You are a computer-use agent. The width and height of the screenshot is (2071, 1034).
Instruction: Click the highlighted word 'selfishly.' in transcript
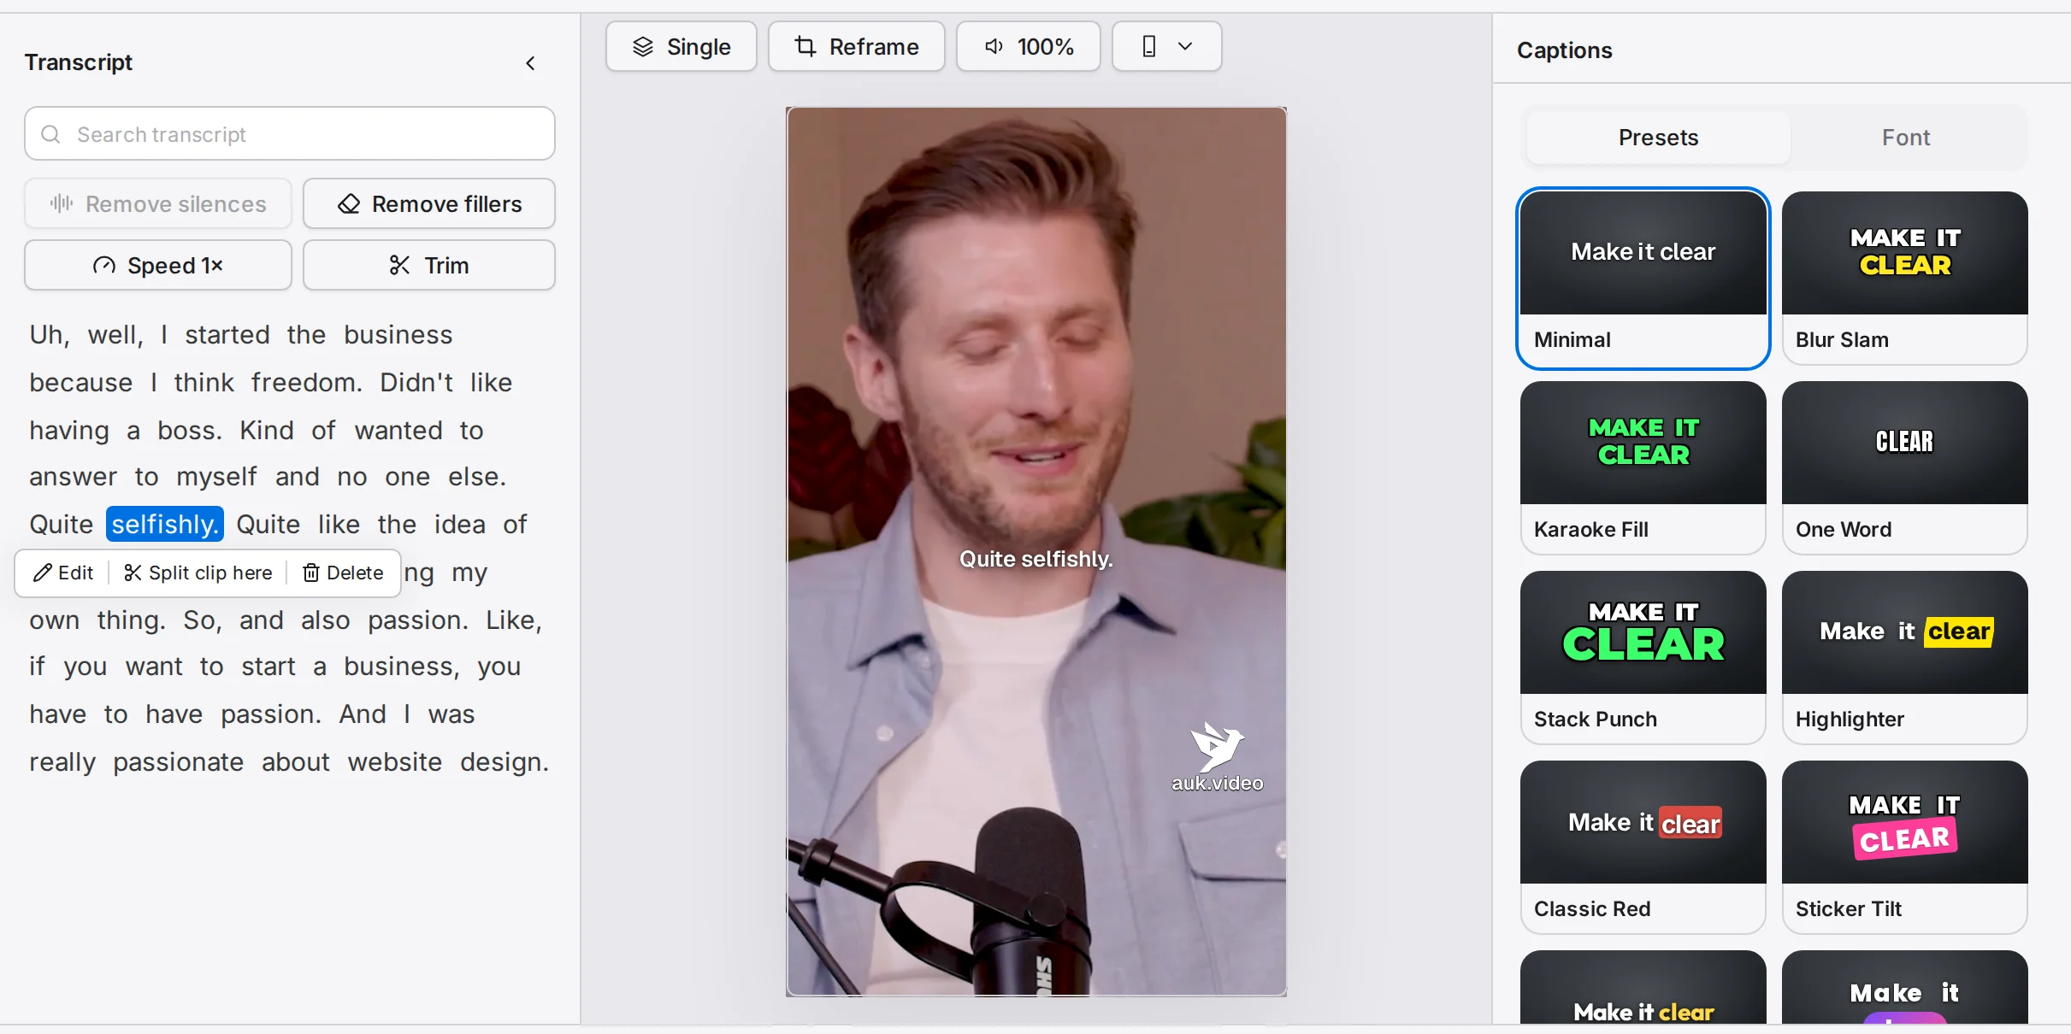click(x=165, y=524)
